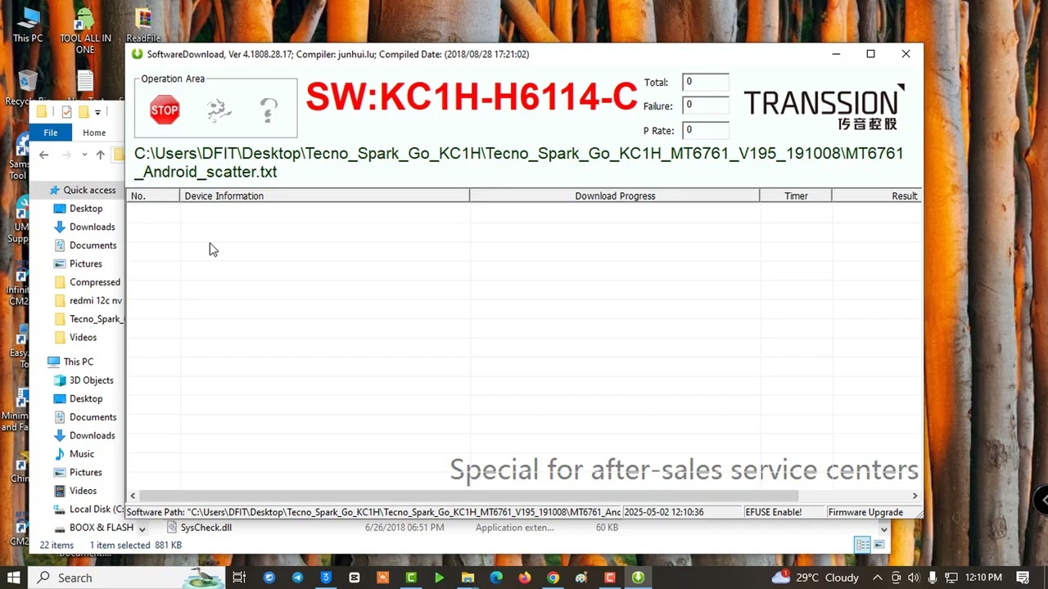Launch Firefox from the taskbar

[x=525, y=578]
